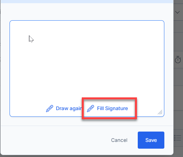Click the divider line above Cancel and Save
The image size is (183, 157).
click(x=87, y=126)
